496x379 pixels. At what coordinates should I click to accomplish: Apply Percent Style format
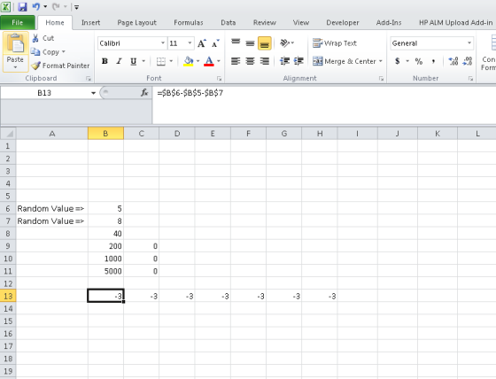[x=419, y=61]
